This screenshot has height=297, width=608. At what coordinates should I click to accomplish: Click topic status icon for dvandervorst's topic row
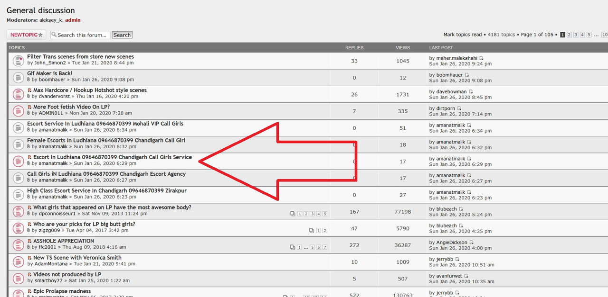coord(18,94)
